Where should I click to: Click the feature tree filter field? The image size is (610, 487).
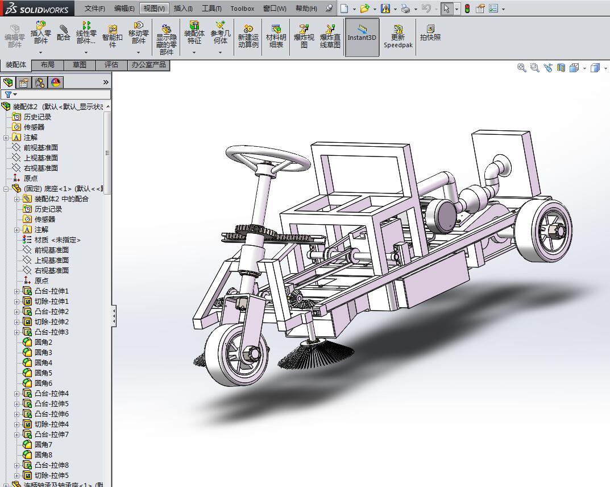[x=56, y=94]
